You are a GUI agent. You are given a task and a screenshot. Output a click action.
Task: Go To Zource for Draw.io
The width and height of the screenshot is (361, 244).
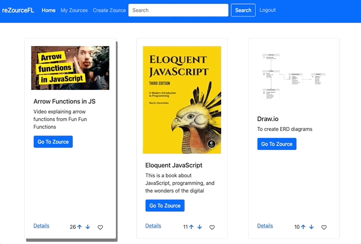point(277,144)
